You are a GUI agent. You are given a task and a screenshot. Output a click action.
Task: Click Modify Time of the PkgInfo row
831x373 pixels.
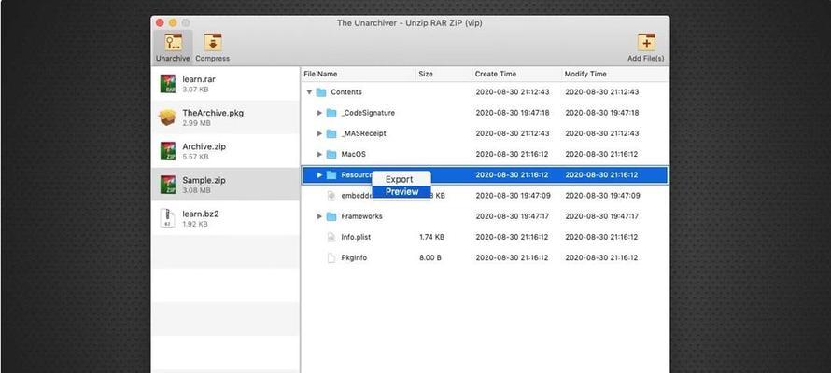point(602,257)
